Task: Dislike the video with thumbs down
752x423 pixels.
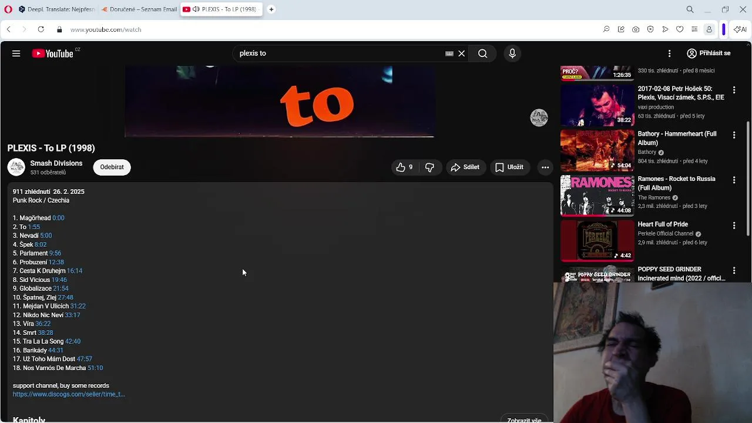Action: (x=430, y=167)
